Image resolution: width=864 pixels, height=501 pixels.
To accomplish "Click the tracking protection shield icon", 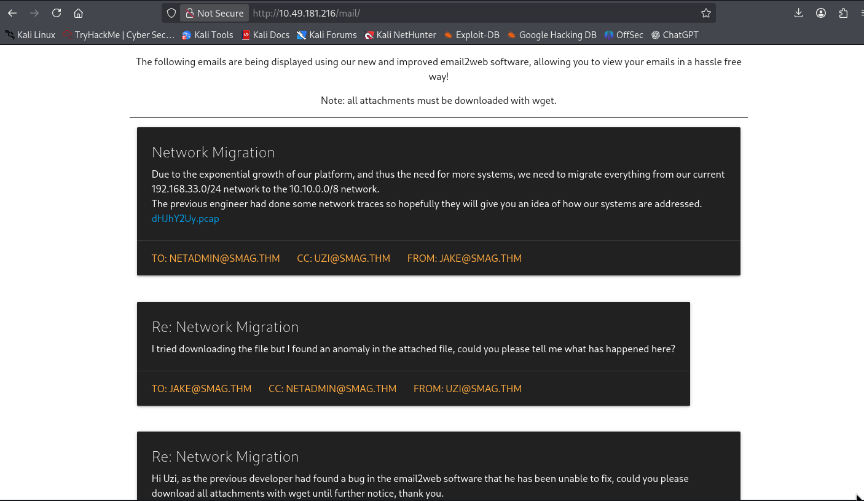I will tap(171, 13).
